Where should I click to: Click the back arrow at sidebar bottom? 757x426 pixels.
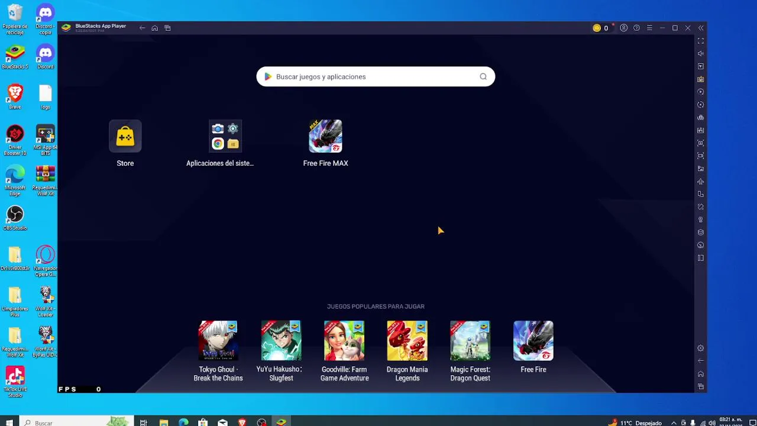pyautogui.click(x=701, y=361)
